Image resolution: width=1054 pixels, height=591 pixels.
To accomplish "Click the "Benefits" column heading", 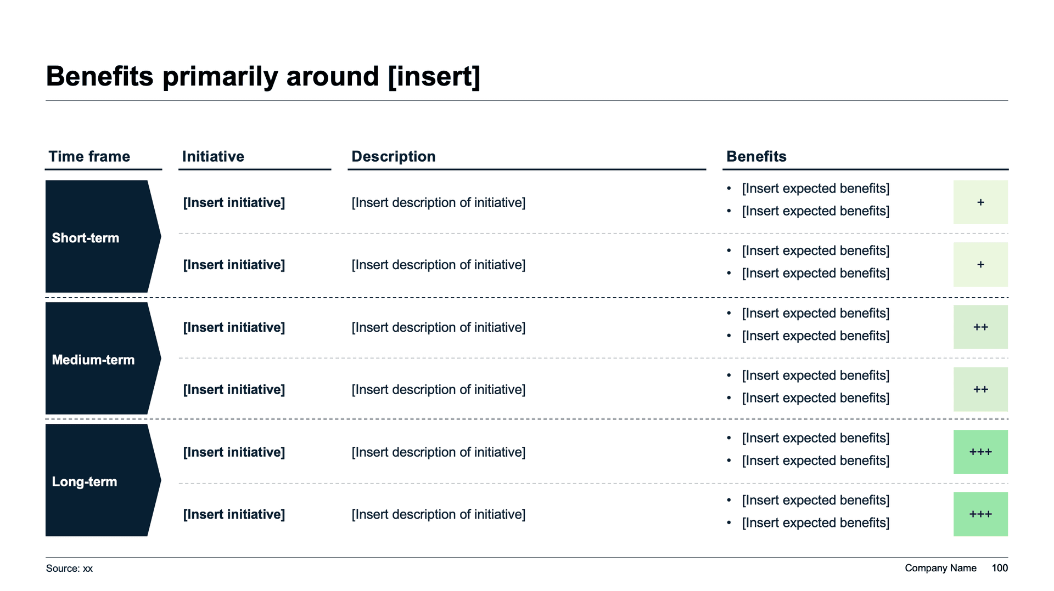I will click(x=756, y=157).
